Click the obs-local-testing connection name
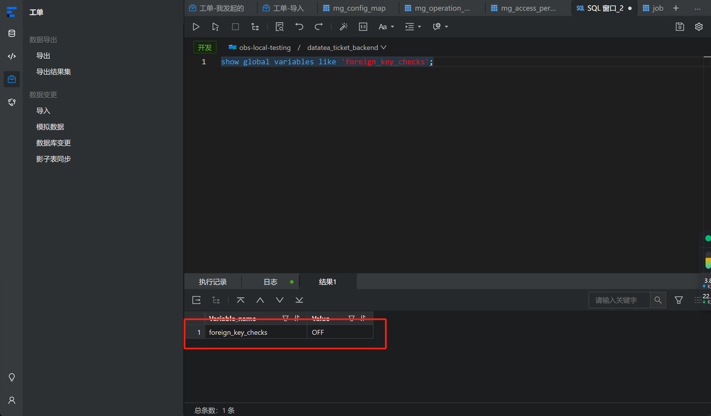The image size is (711, 416). pyautogui.click(x=265, y=48)
